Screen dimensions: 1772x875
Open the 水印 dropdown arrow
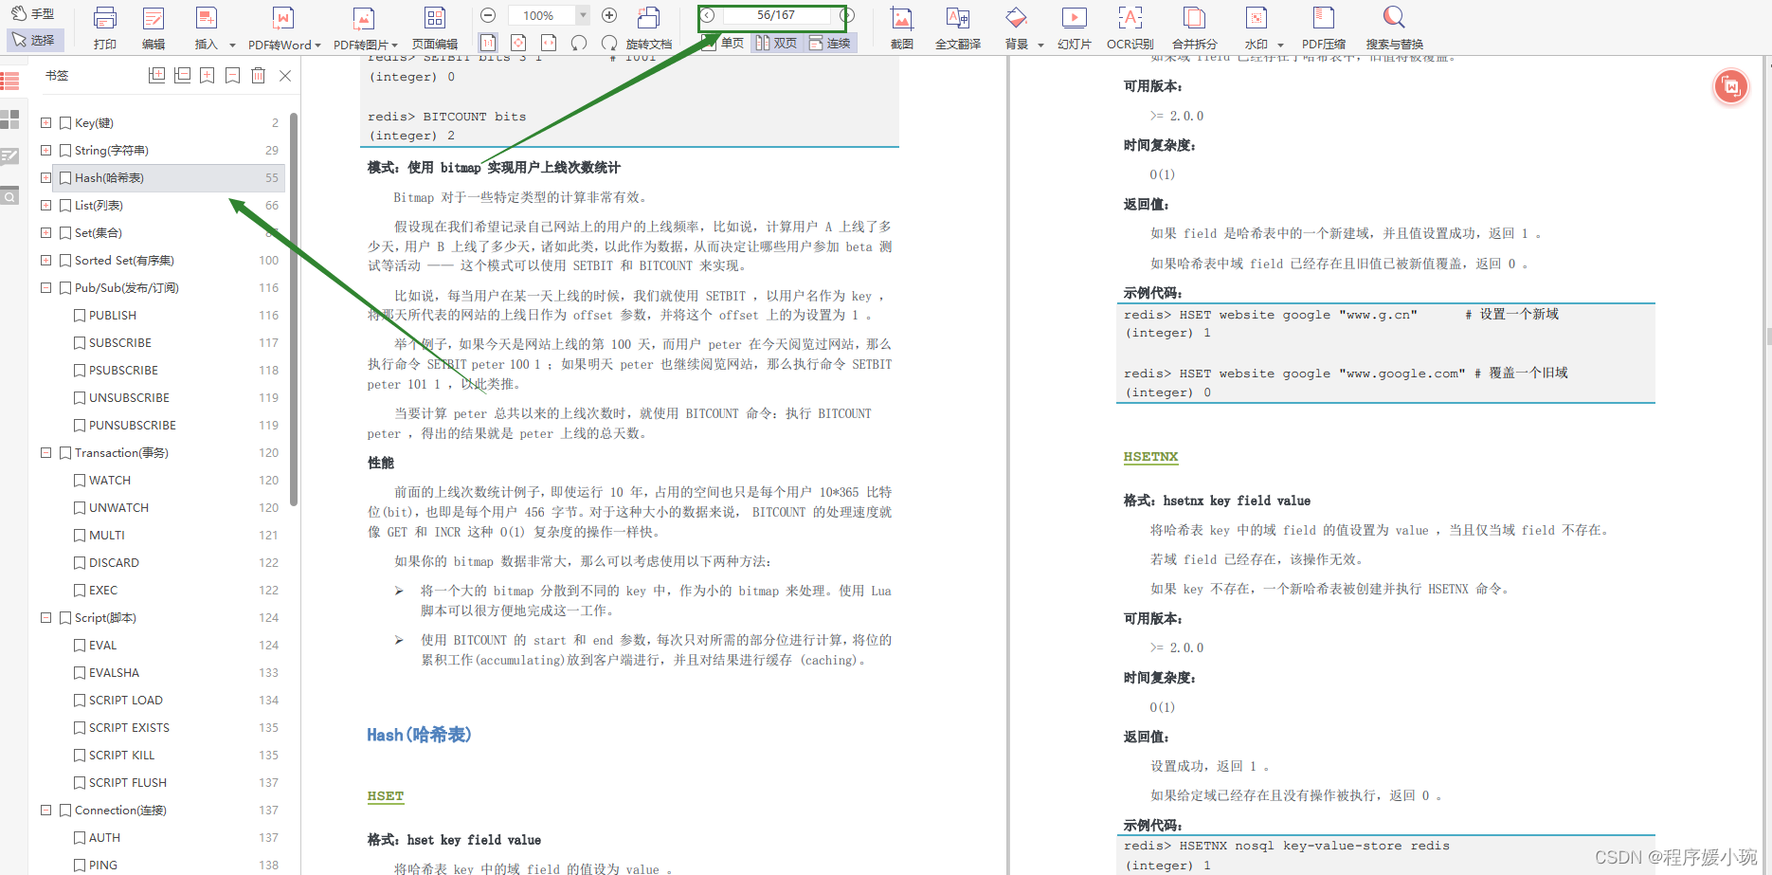click(x=1280, y=46)
